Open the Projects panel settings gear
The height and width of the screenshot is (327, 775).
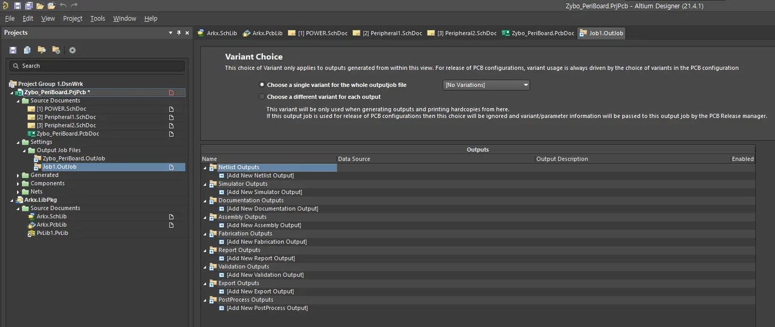pyautogui.click(x=73, y=50)
